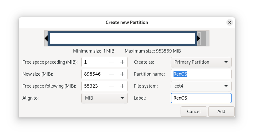Click the left resize handle arrow on partition bar
This screenshot has height=138, width=254.
coord(46,38)
